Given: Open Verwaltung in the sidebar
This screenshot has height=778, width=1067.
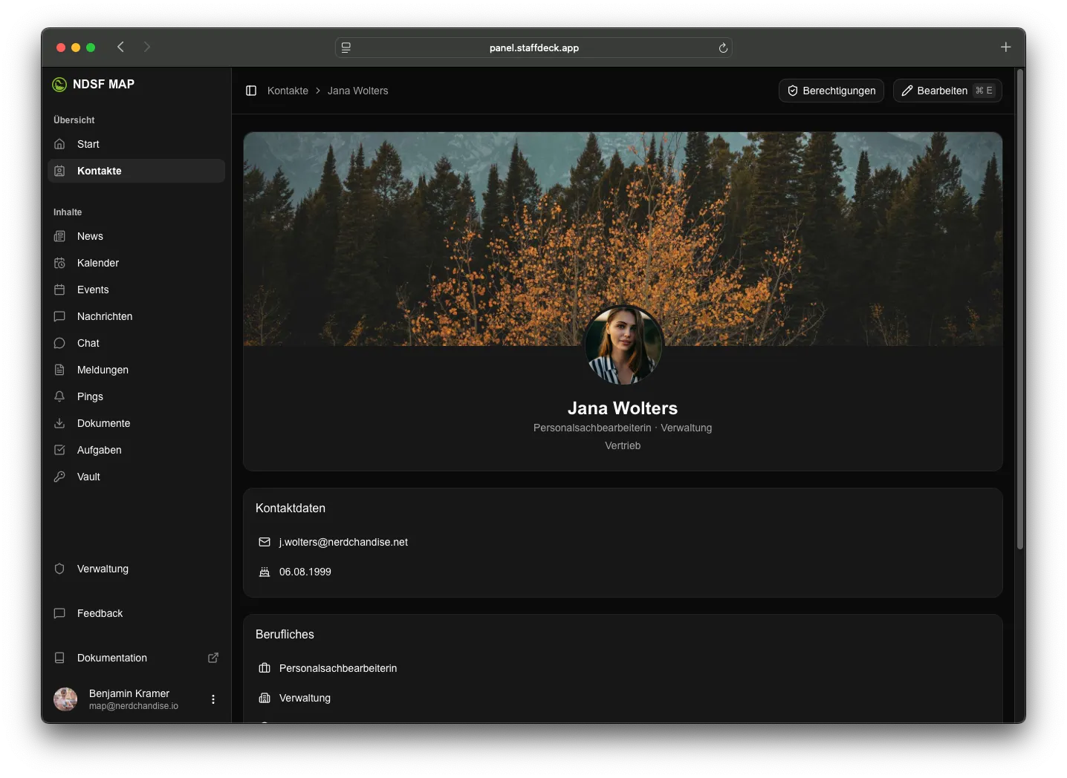Looking at the screenshot, I should (x=137, y=569).
